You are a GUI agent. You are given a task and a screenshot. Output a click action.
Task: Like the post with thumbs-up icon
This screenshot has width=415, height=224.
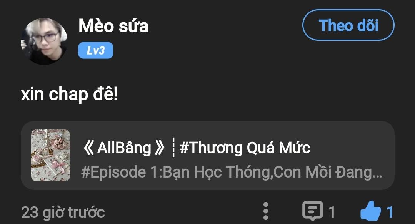370,211
